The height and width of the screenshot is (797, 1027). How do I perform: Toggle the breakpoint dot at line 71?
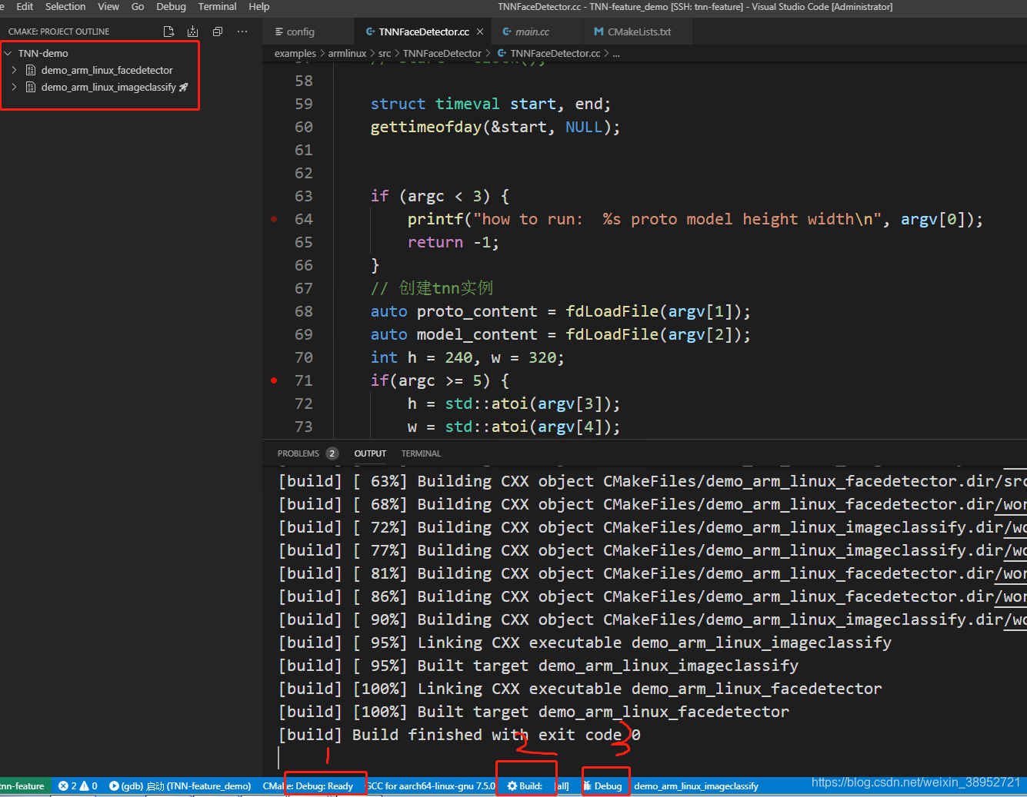(x=274, y=380)
